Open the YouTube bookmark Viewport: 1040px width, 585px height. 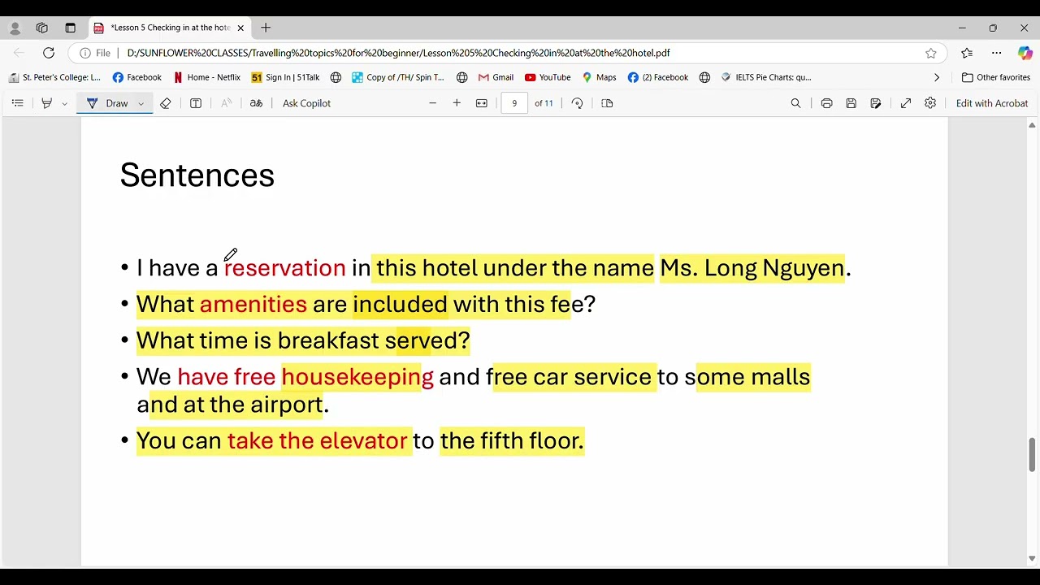[x=548, y=77]
